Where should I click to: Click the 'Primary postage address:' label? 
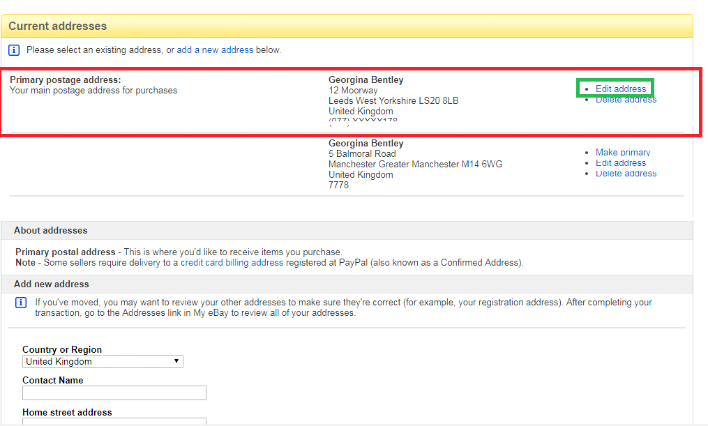click(65, 80)
